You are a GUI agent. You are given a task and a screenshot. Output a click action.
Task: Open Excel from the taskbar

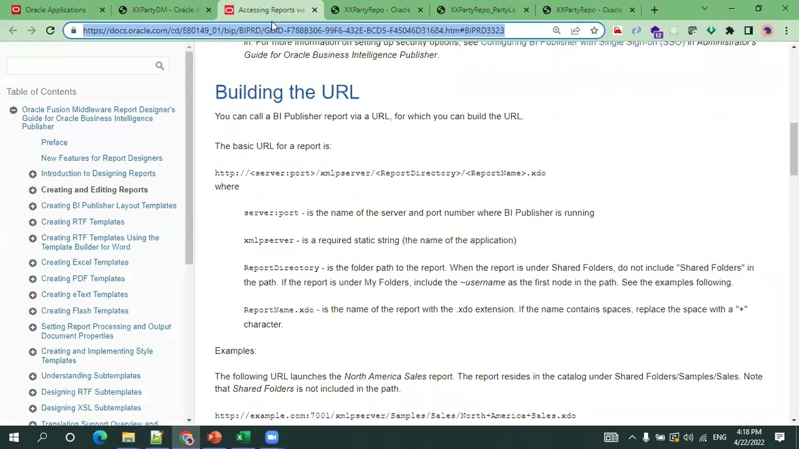tap(243, 437)
